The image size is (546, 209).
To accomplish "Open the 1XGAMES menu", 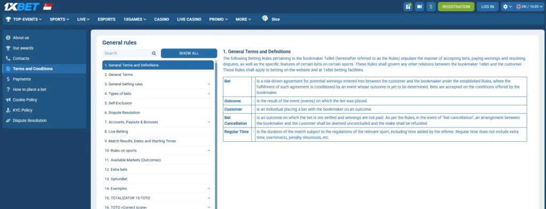I will coord(135,19).
